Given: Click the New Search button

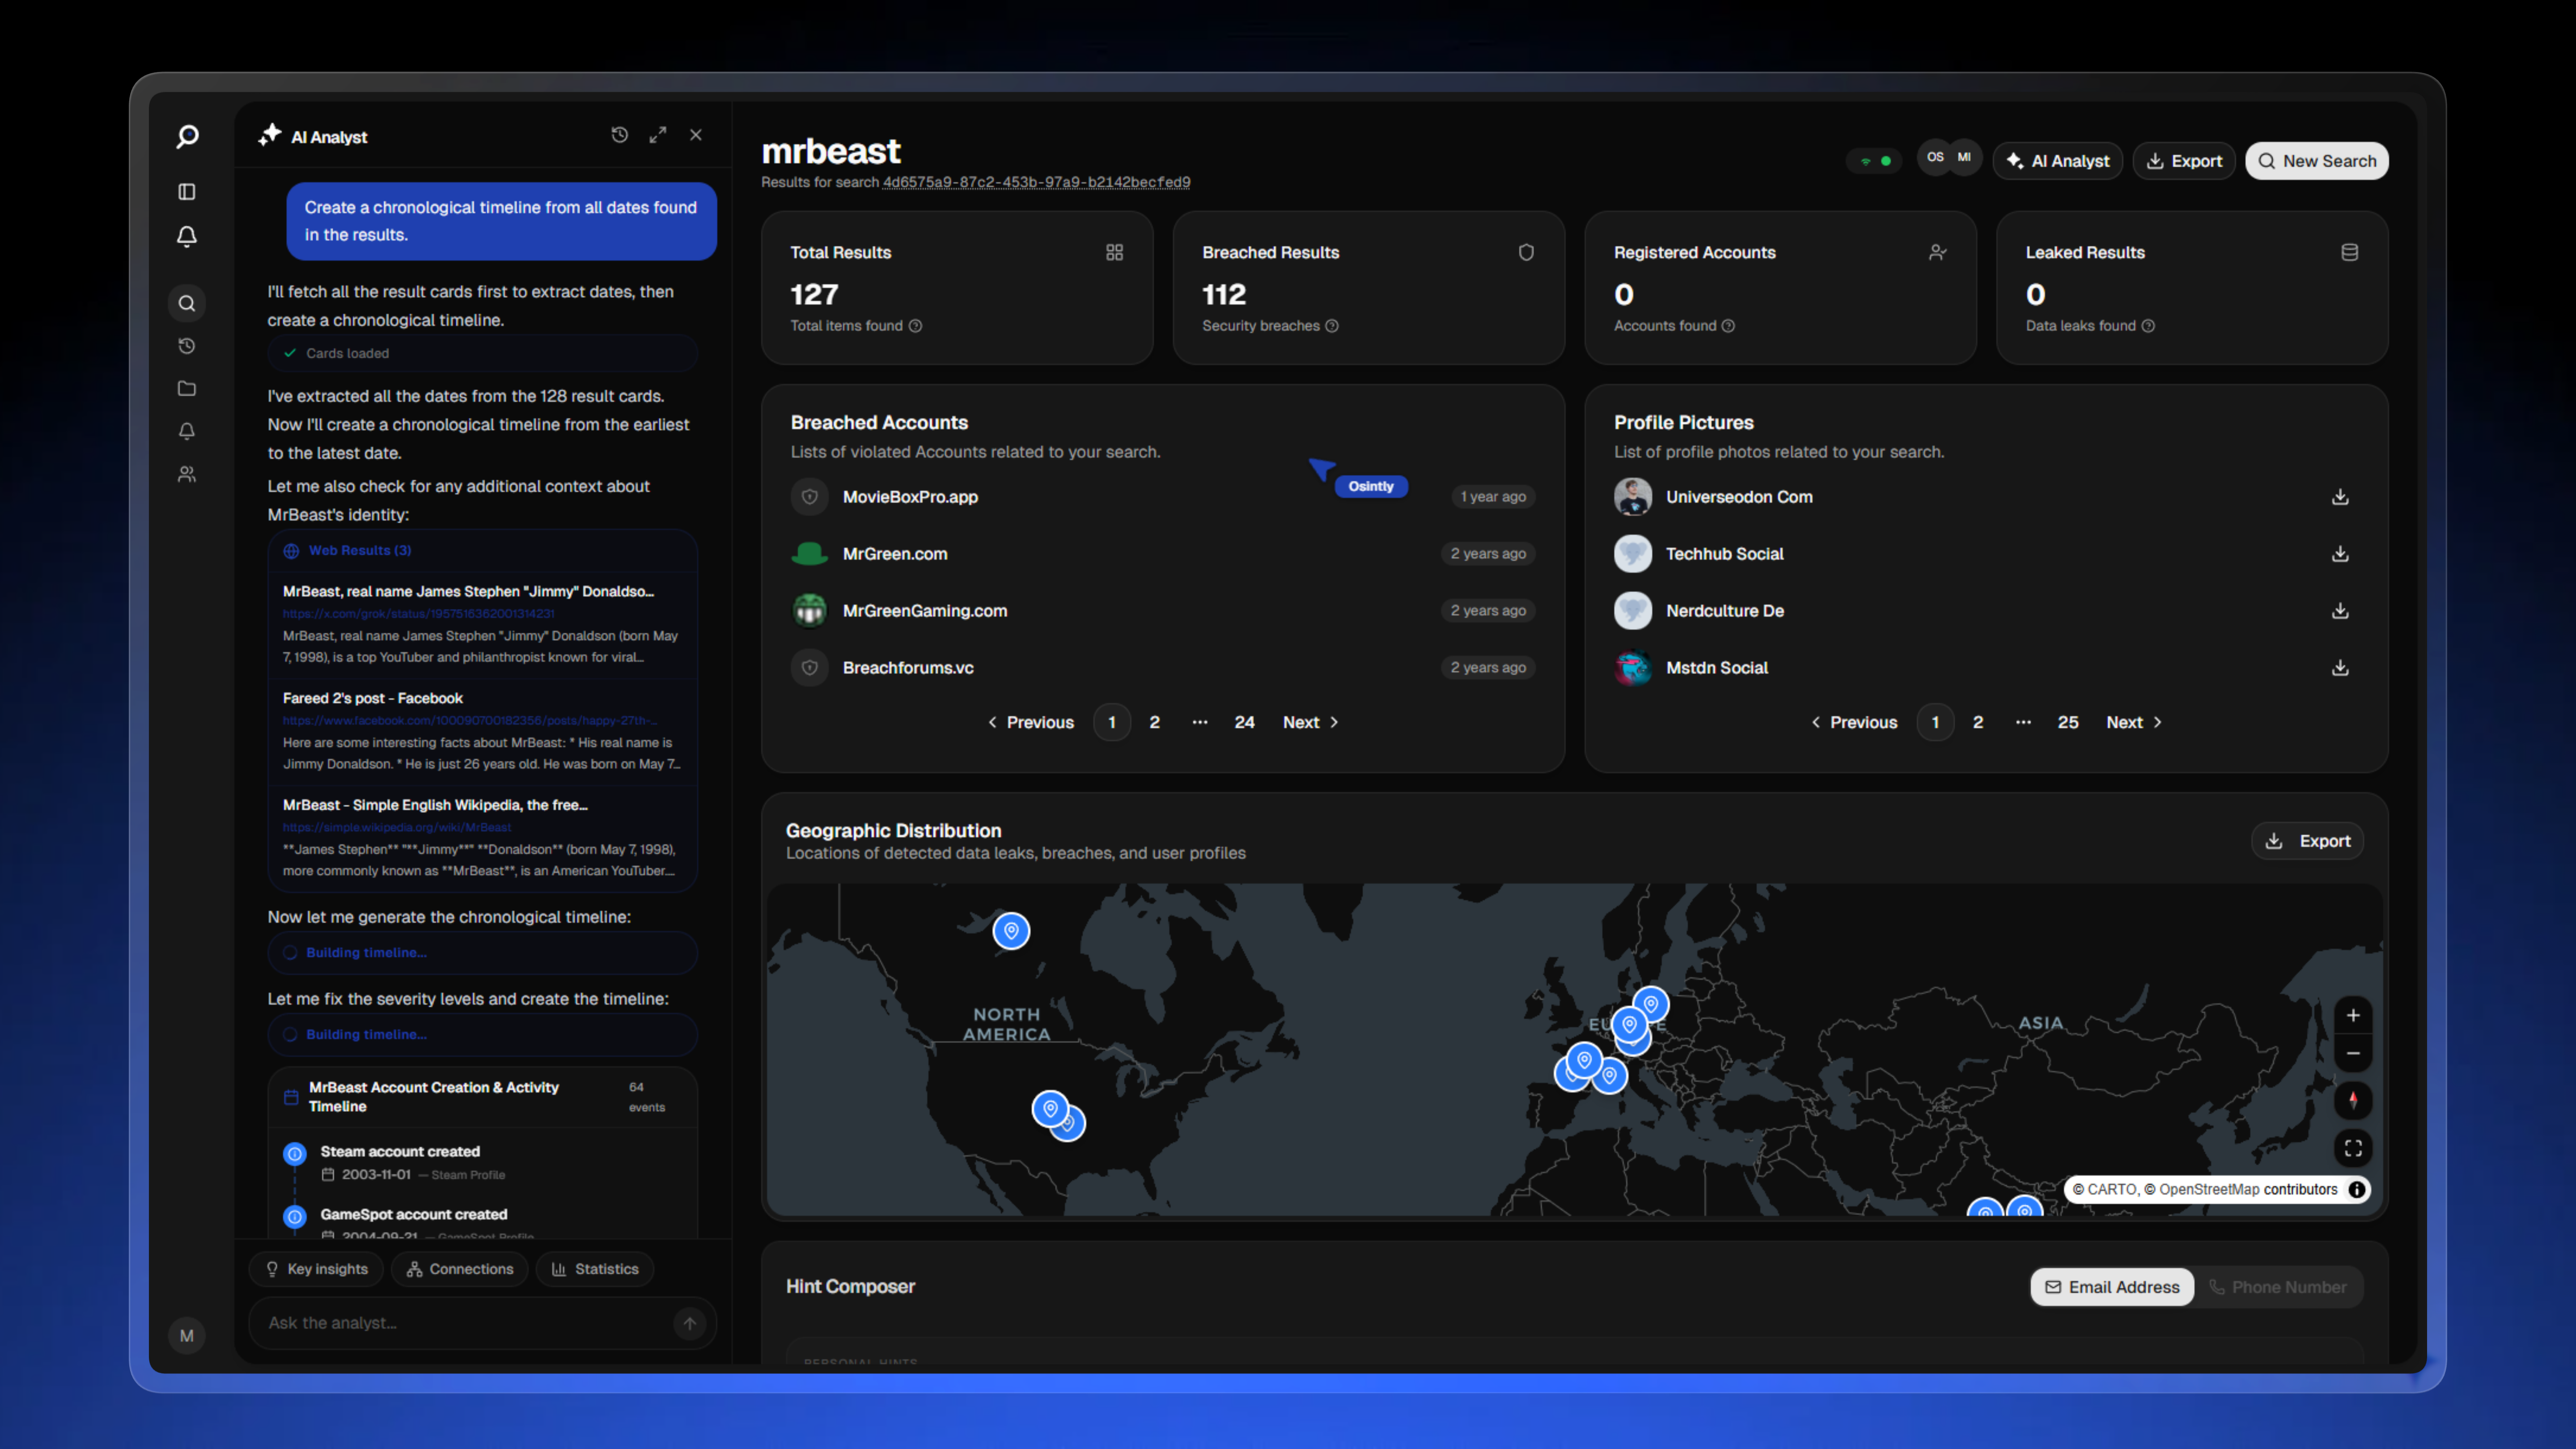Looking at the screenshot, I should 2316,161.
